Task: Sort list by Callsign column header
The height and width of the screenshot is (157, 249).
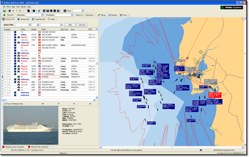Action: (34, 29)
